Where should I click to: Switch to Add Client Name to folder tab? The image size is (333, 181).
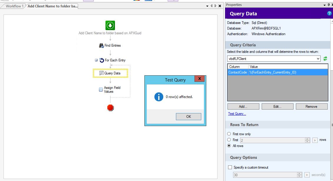click(52, 6)
